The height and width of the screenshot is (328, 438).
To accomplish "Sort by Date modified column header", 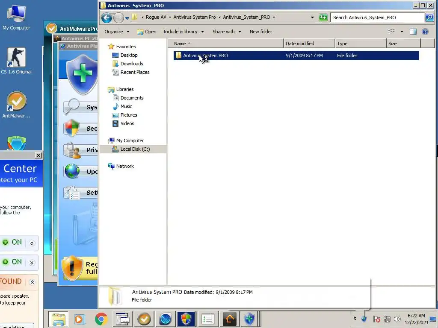I will click(309, 44).
